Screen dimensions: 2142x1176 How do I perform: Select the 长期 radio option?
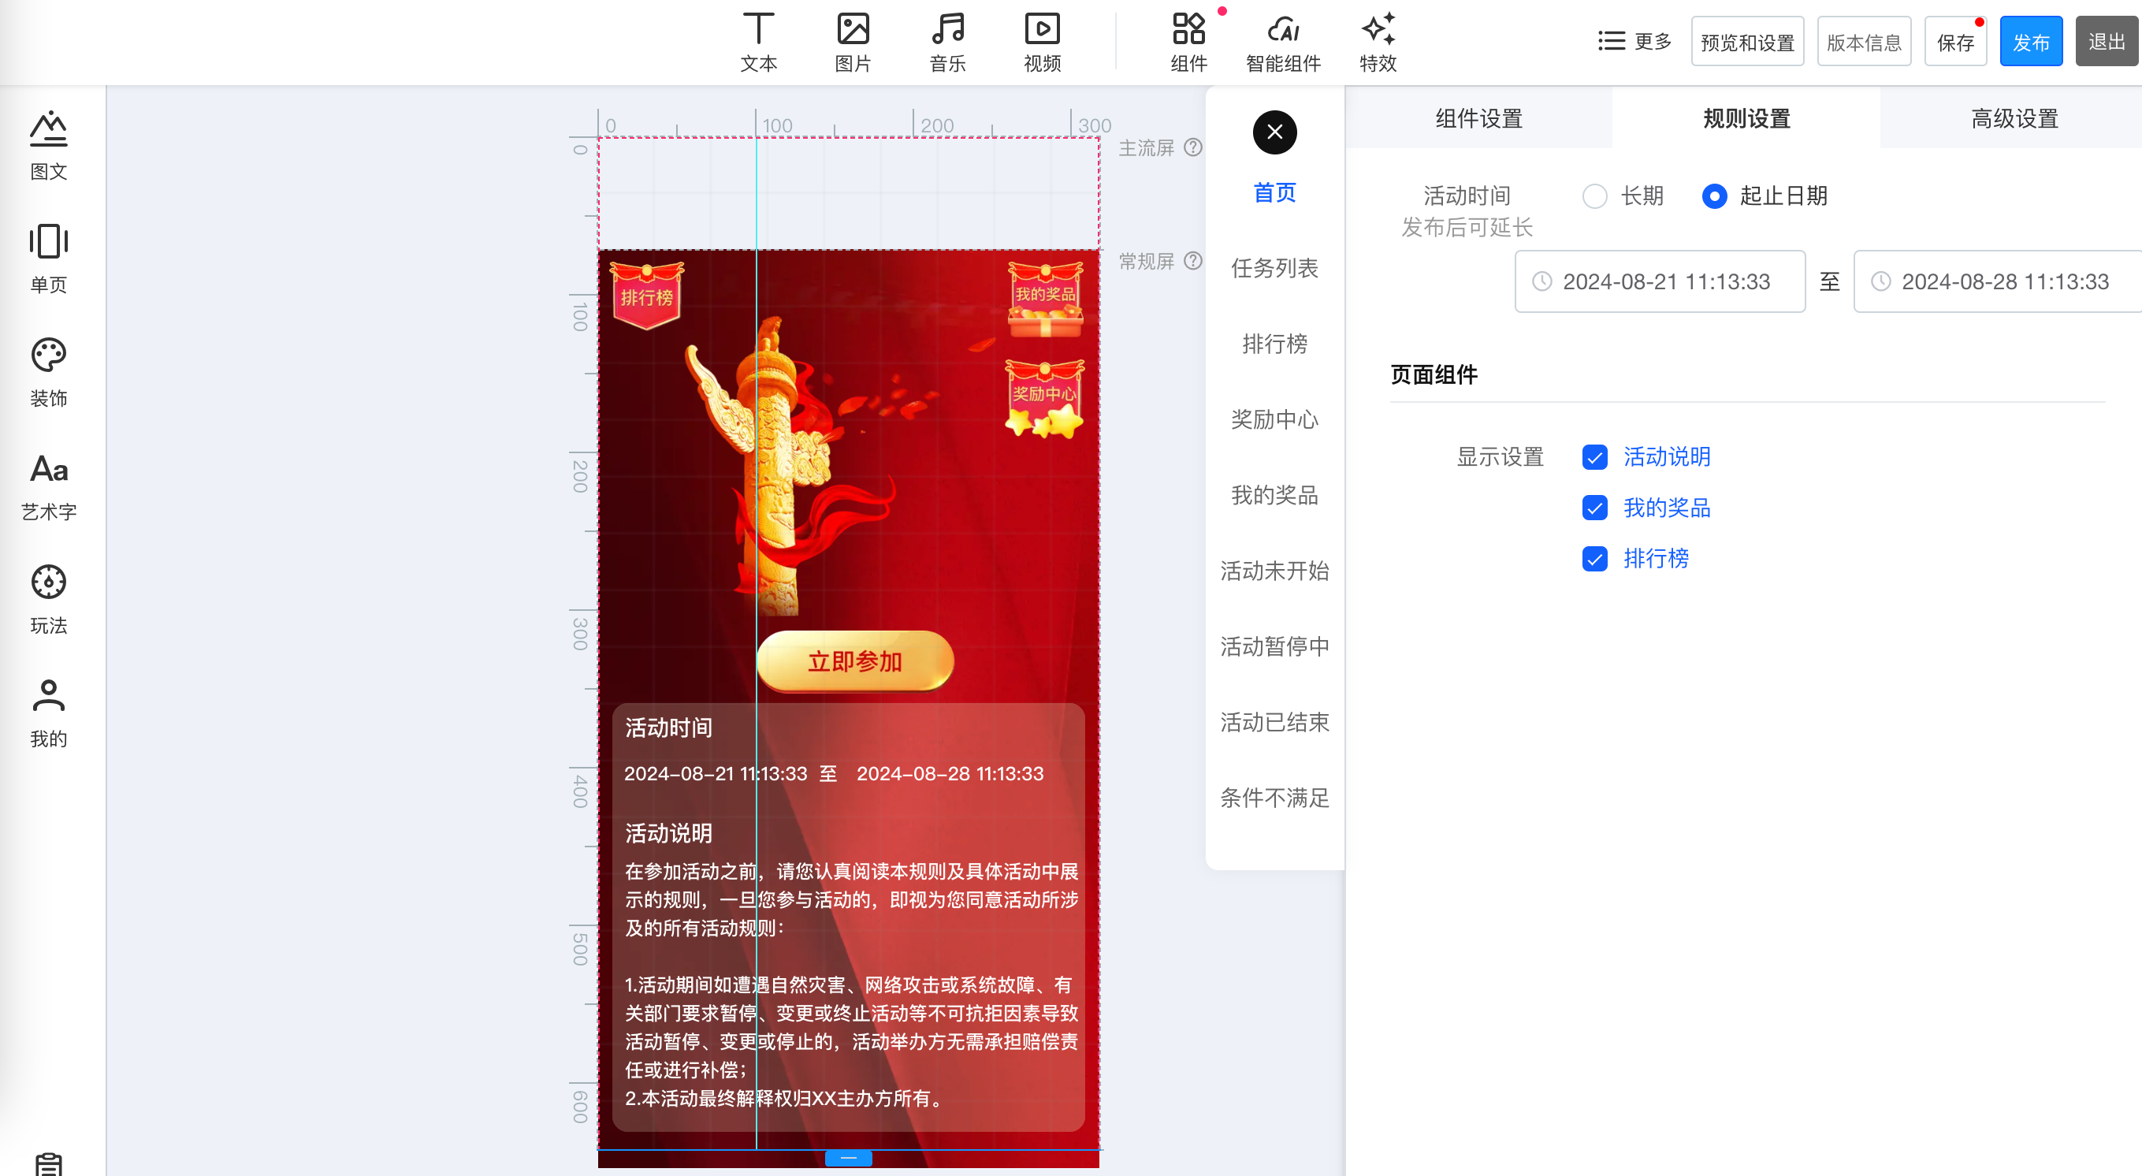(1594, 196)
